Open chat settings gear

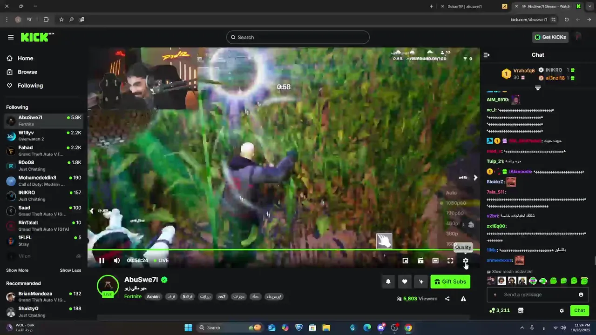pos(562,310)
